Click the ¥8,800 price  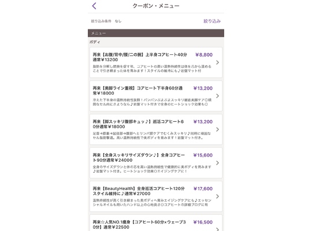[204, 55]
